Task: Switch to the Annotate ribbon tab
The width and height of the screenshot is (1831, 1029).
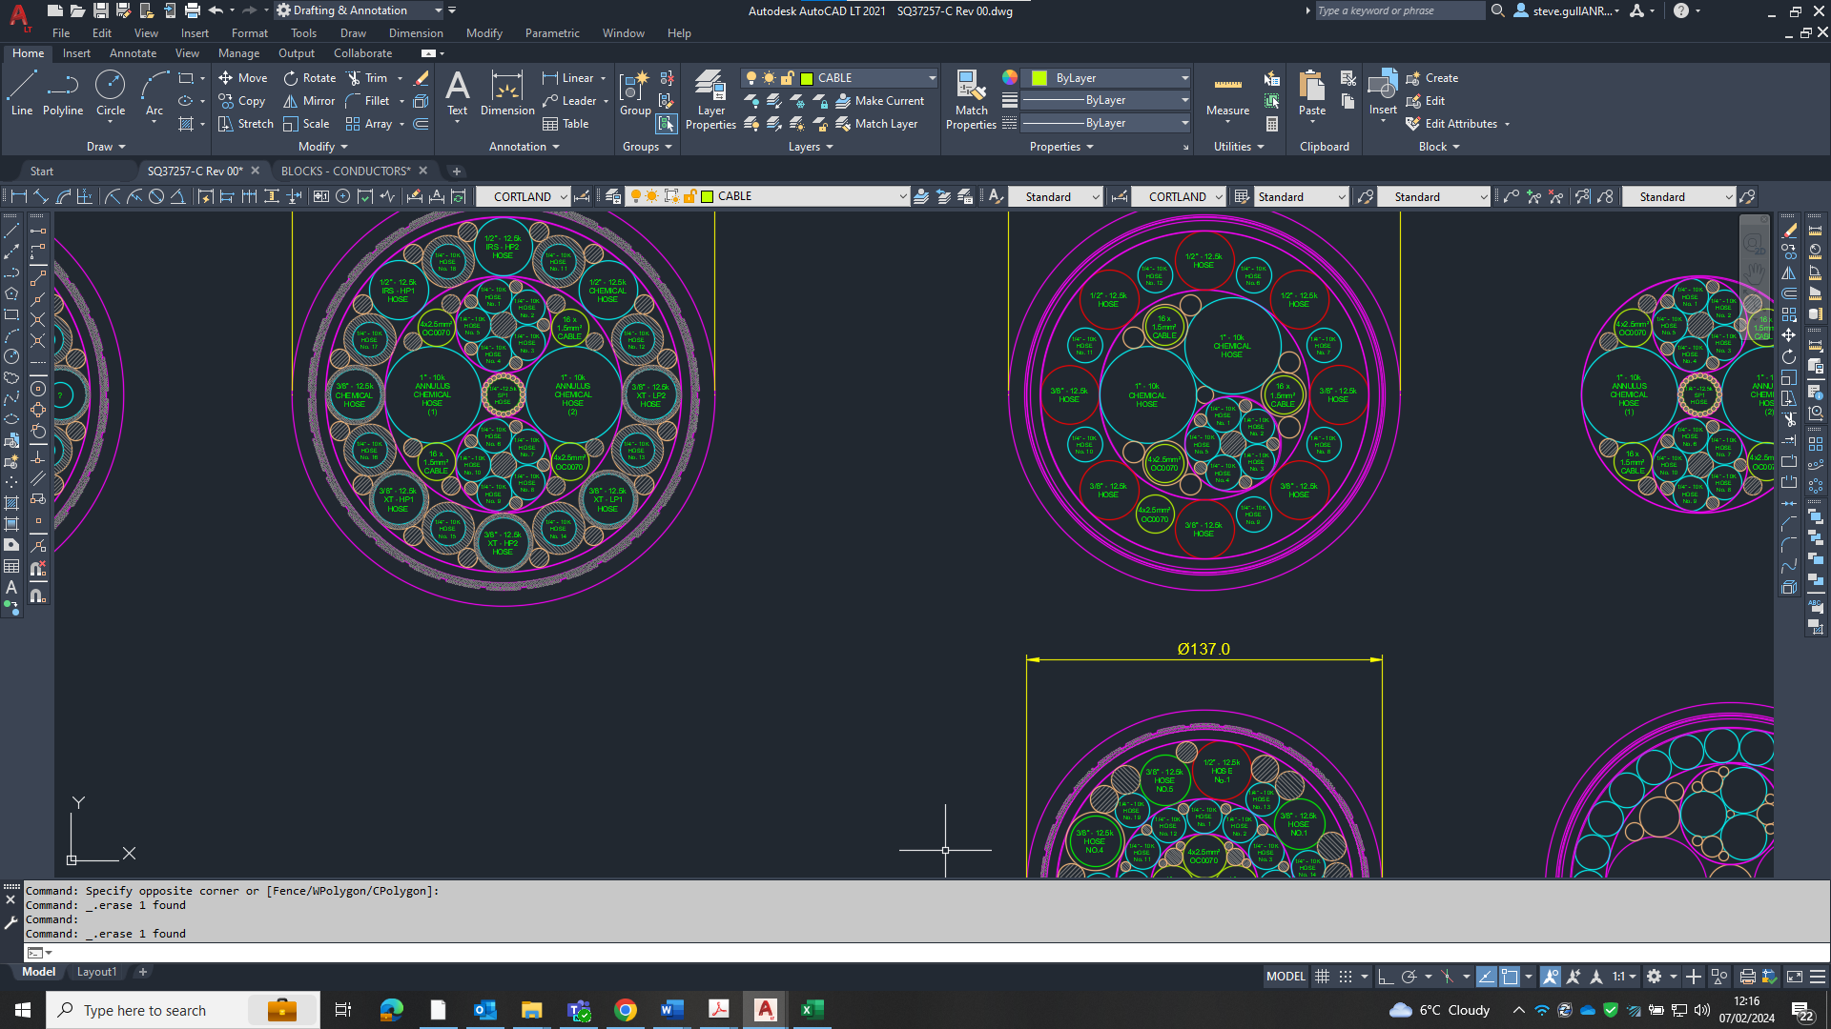Action: (133, 52)
